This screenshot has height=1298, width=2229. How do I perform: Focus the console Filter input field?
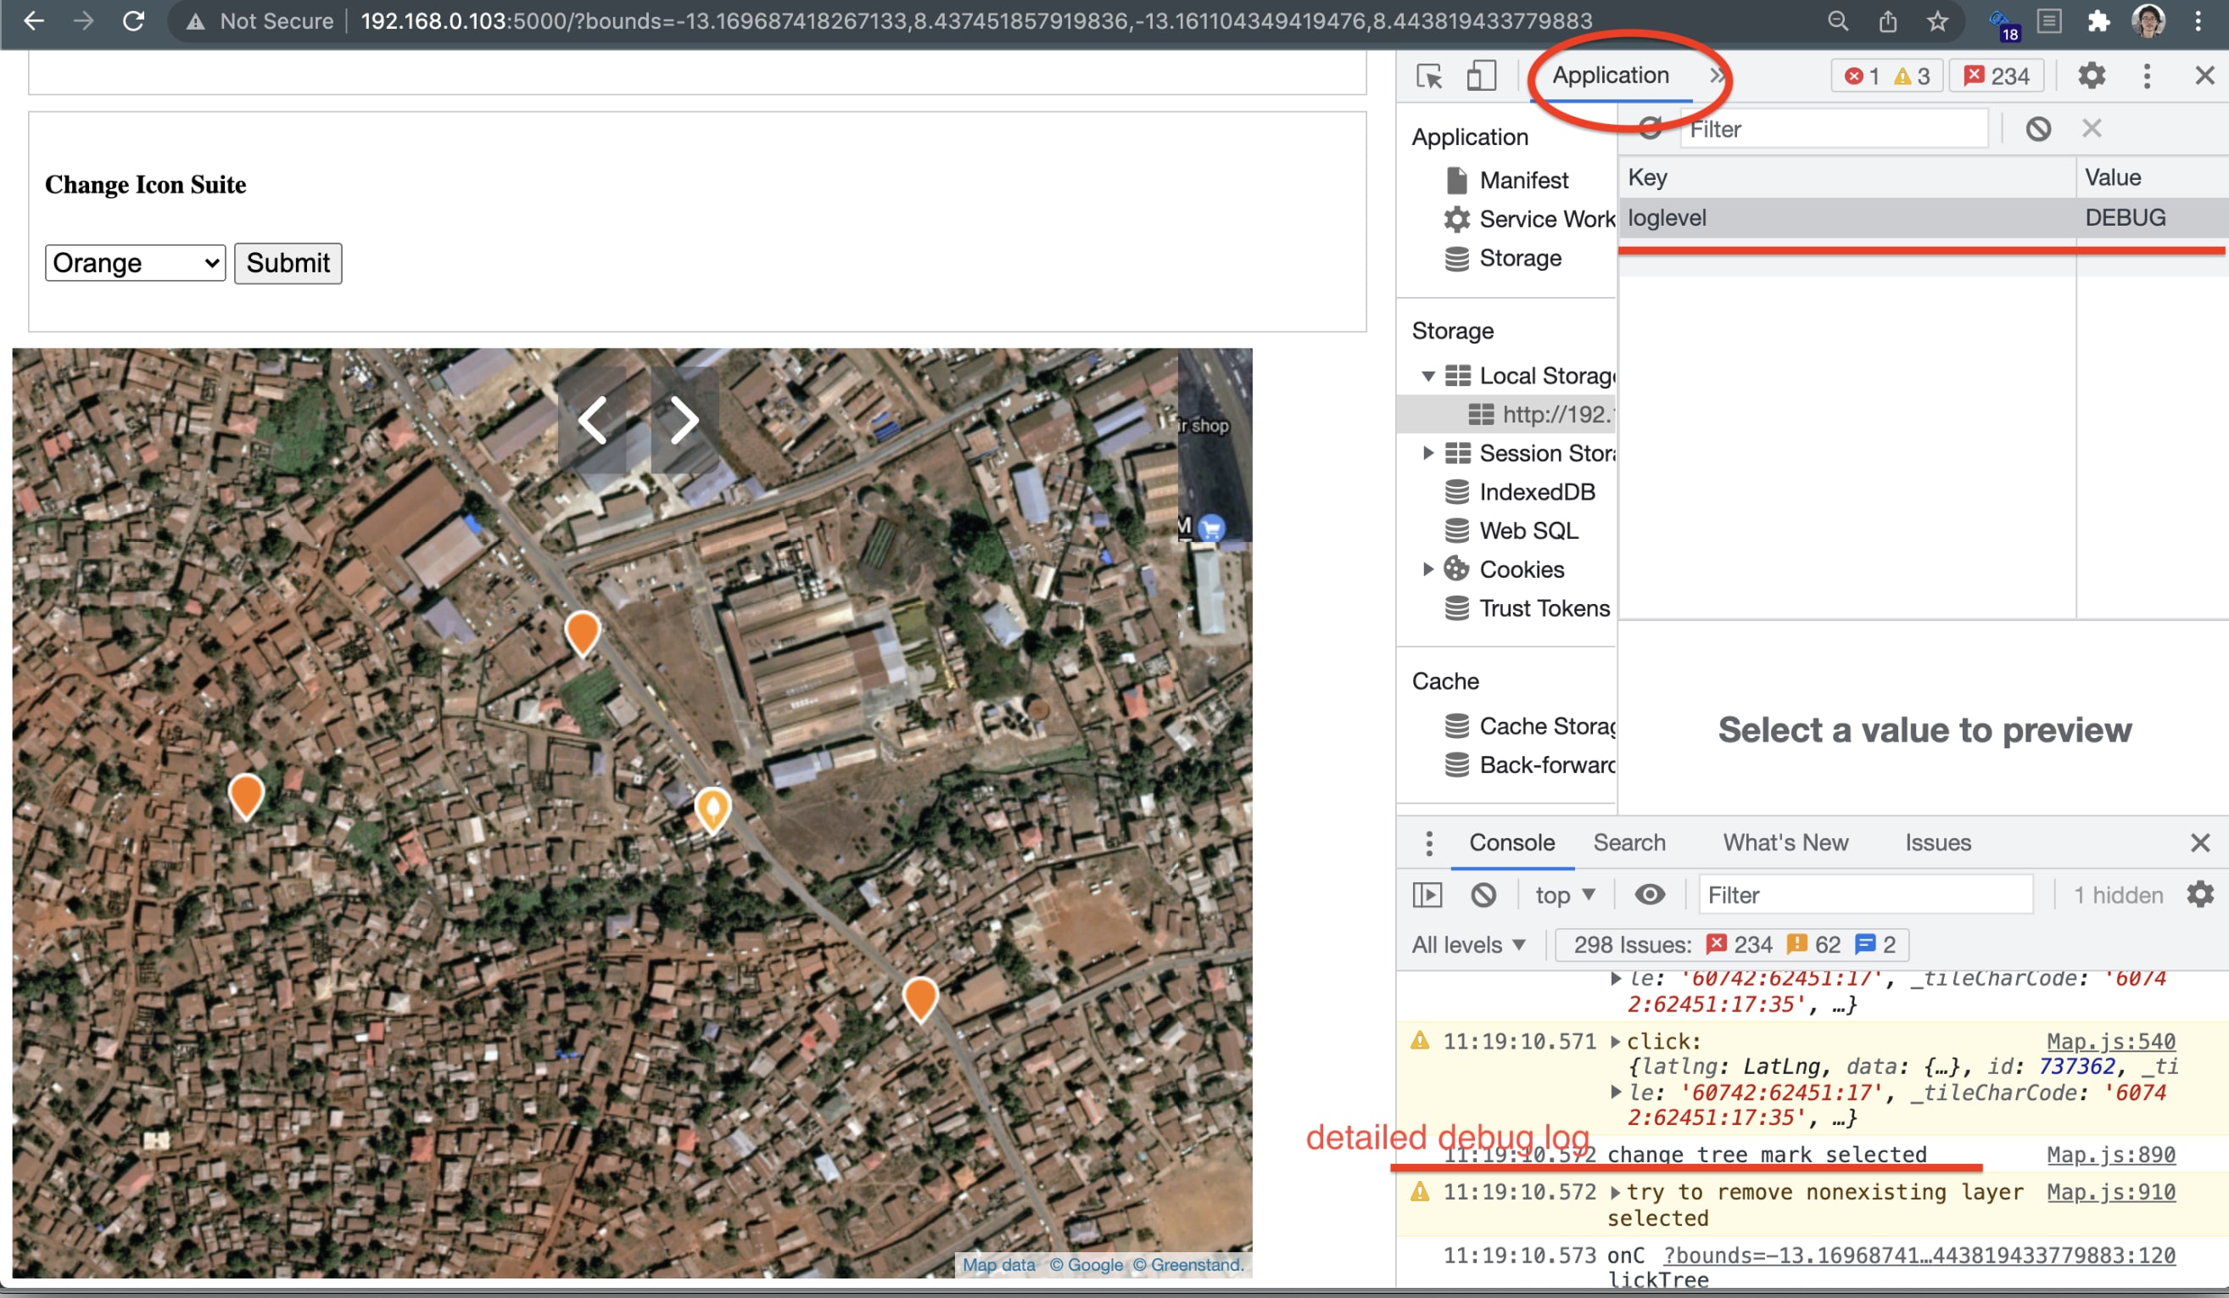(1864, 894)
